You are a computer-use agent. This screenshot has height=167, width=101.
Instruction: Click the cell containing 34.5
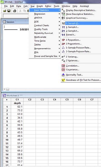coord(17,118)
